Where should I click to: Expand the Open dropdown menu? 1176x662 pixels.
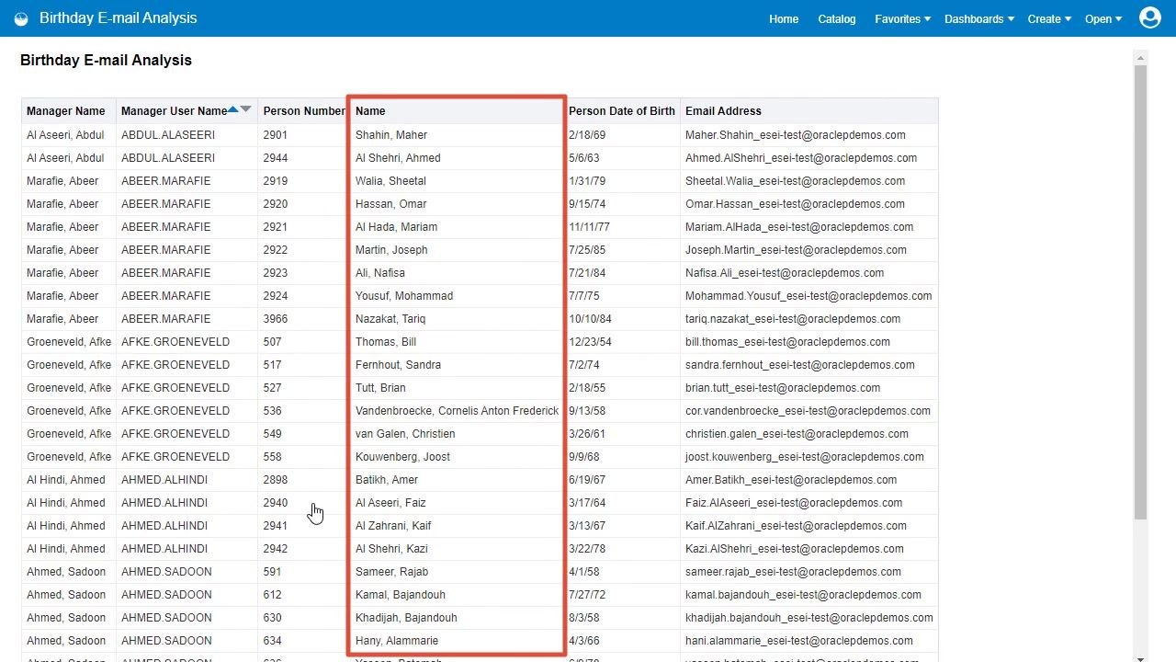coord(1102,18)
